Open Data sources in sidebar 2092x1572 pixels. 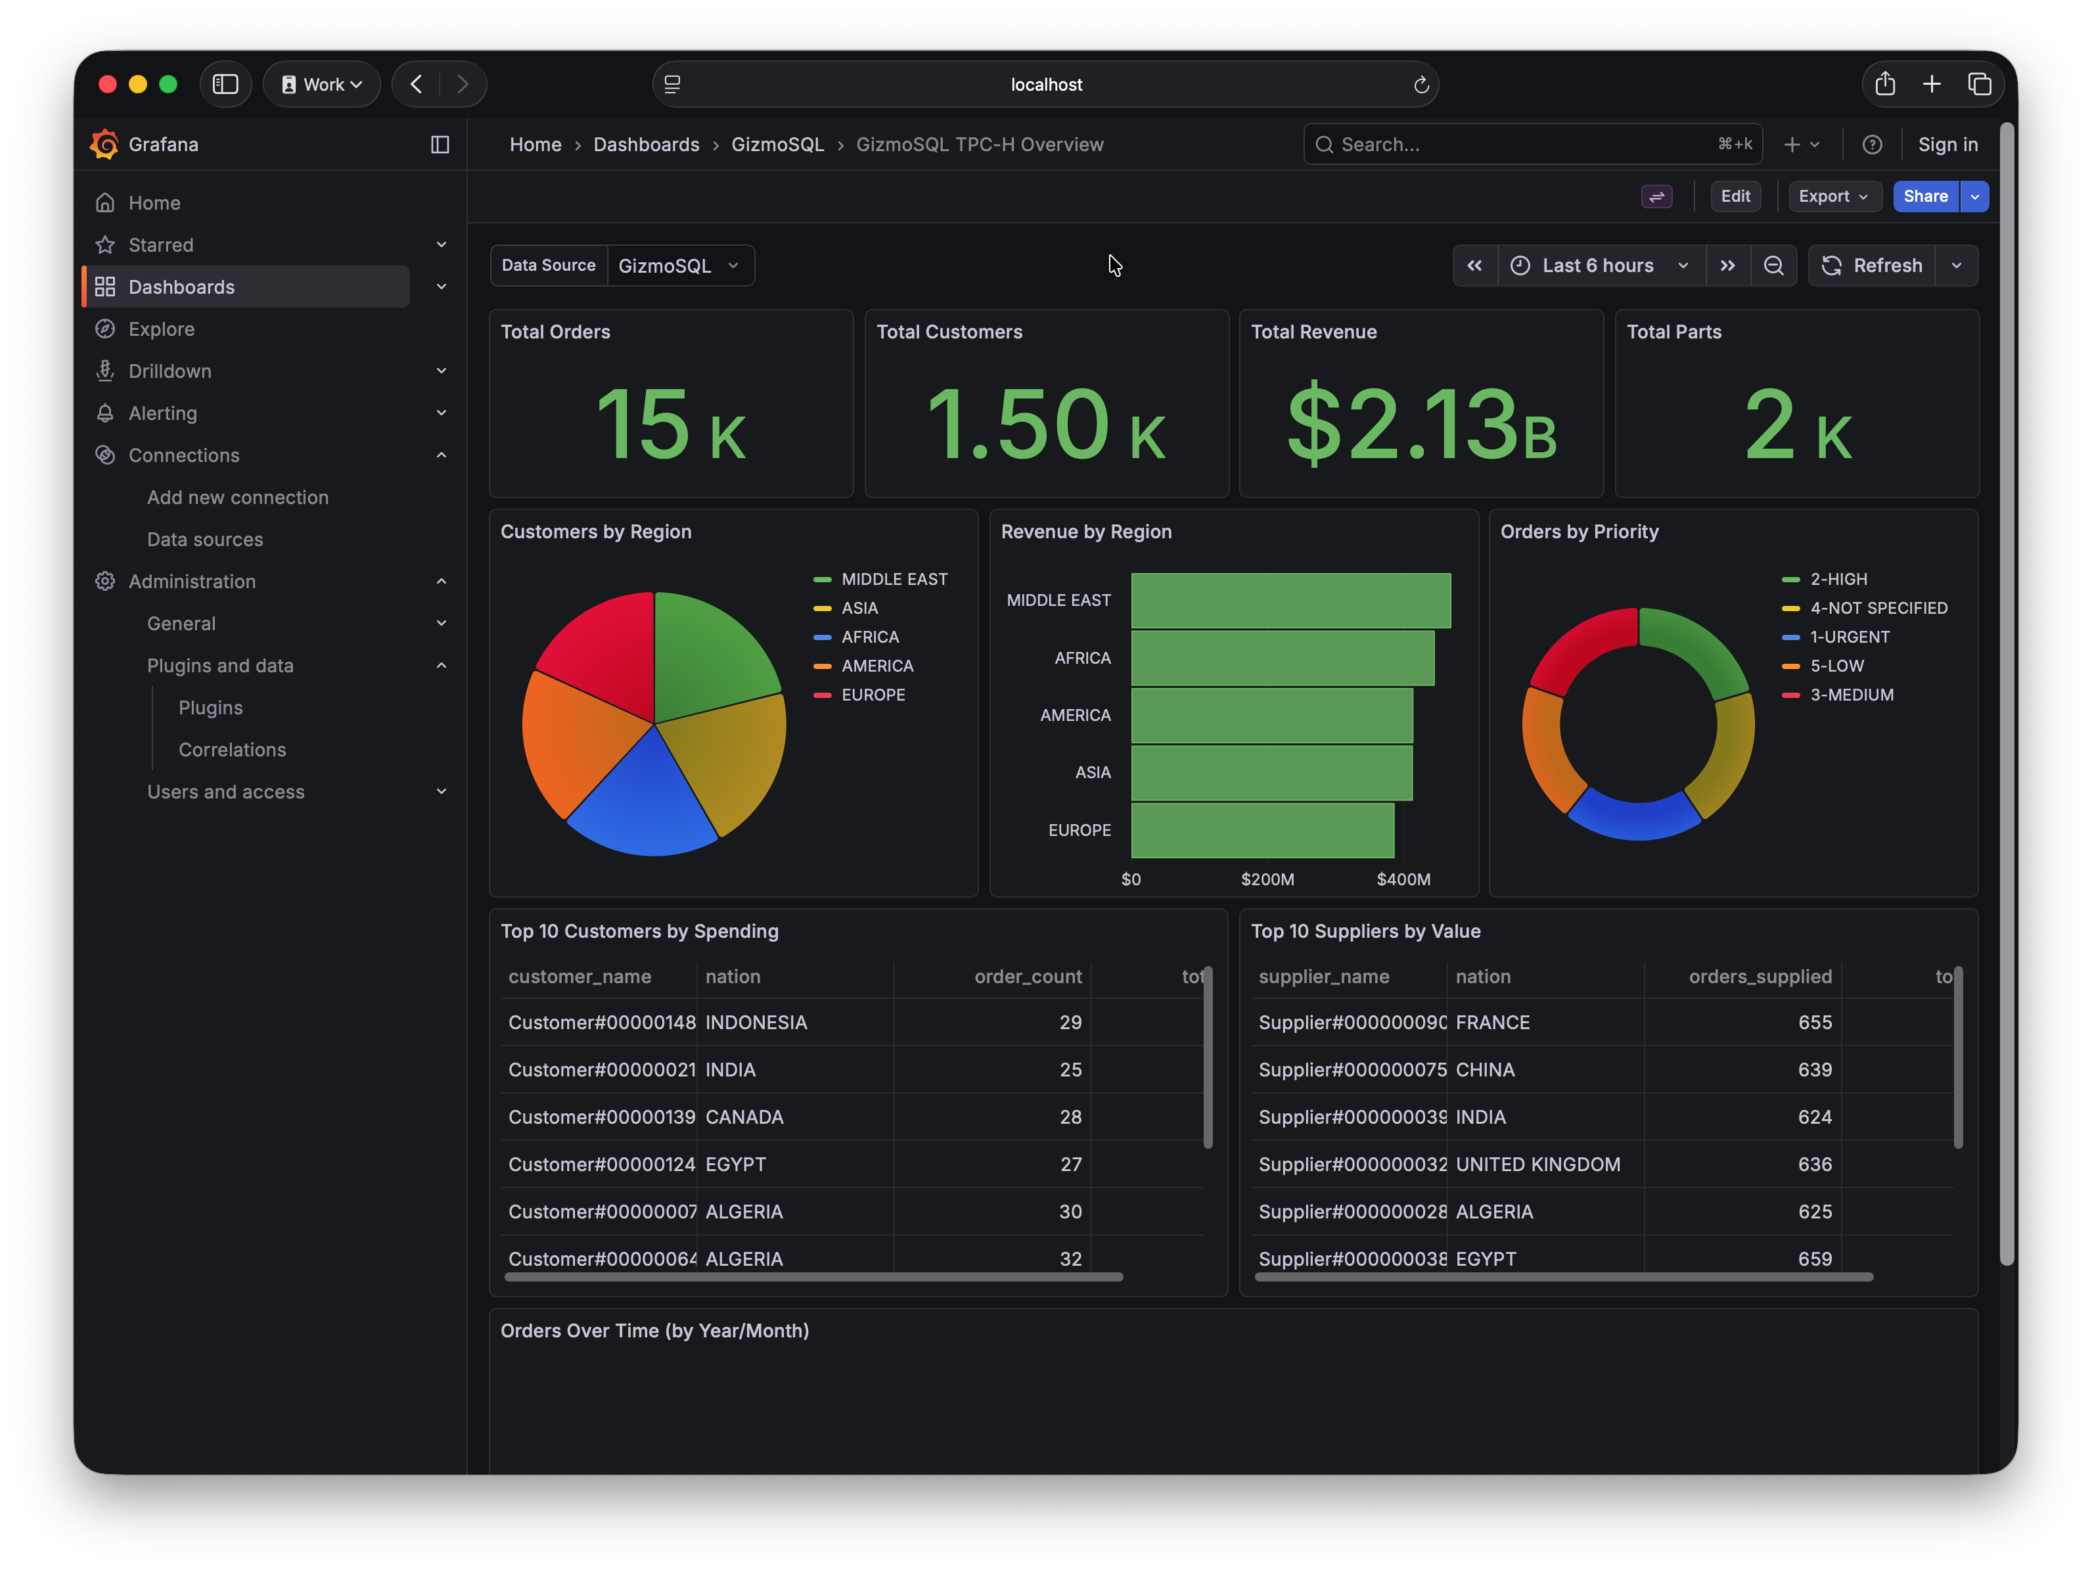click(205, 539)
